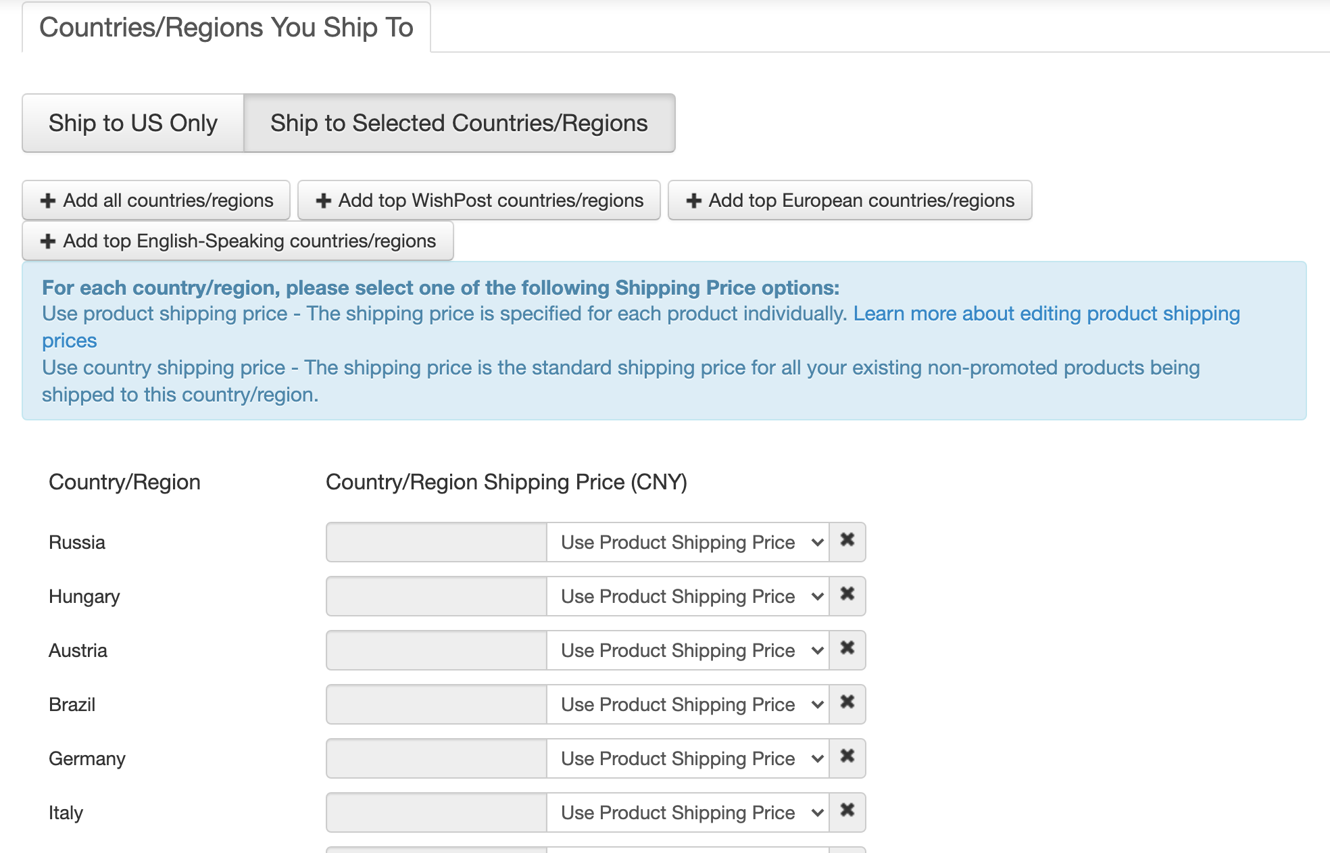Open Learn more about editing product shipping prices
This screenshot has width=1330, height=853.
click(1045, 314)
